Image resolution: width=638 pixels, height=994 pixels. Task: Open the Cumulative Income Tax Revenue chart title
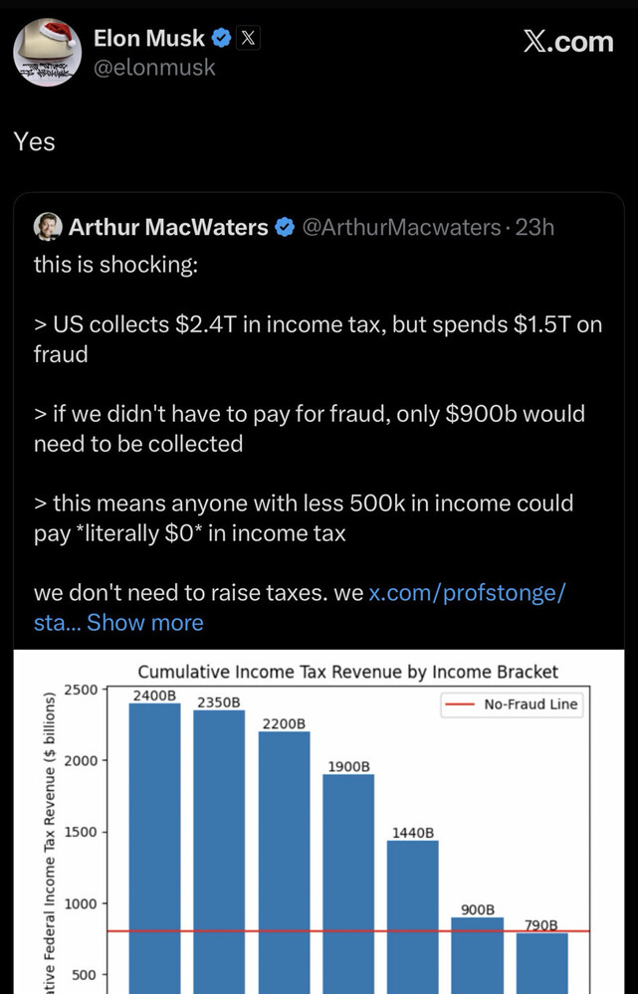tap(348, 672)
